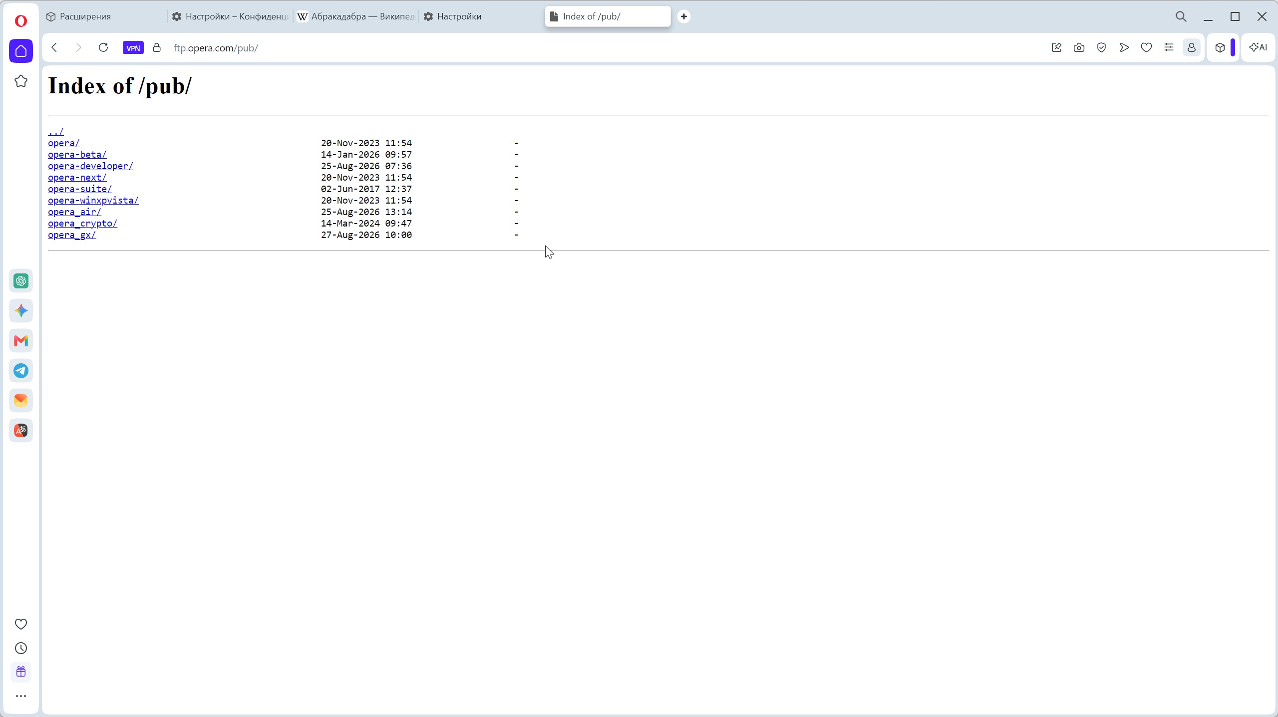Click the date 27-Aug-2026 10:00
The height and width of the screenshot is (717, 1278).
tap(366, 235)
